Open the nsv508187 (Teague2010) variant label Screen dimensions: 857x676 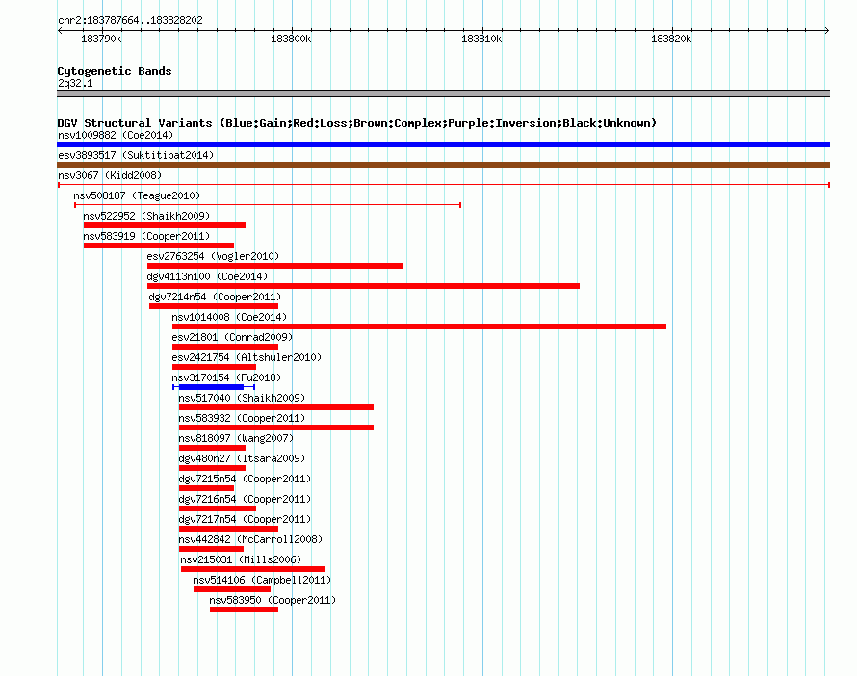137,195
